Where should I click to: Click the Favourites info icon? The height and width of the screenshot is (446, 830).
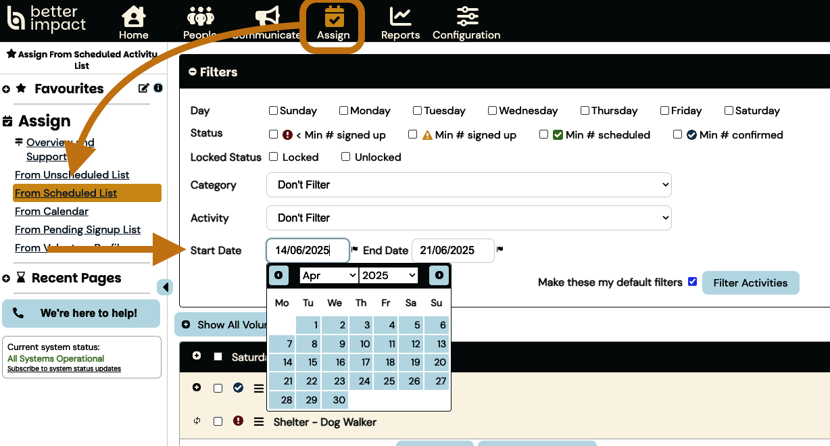point(158,88)
